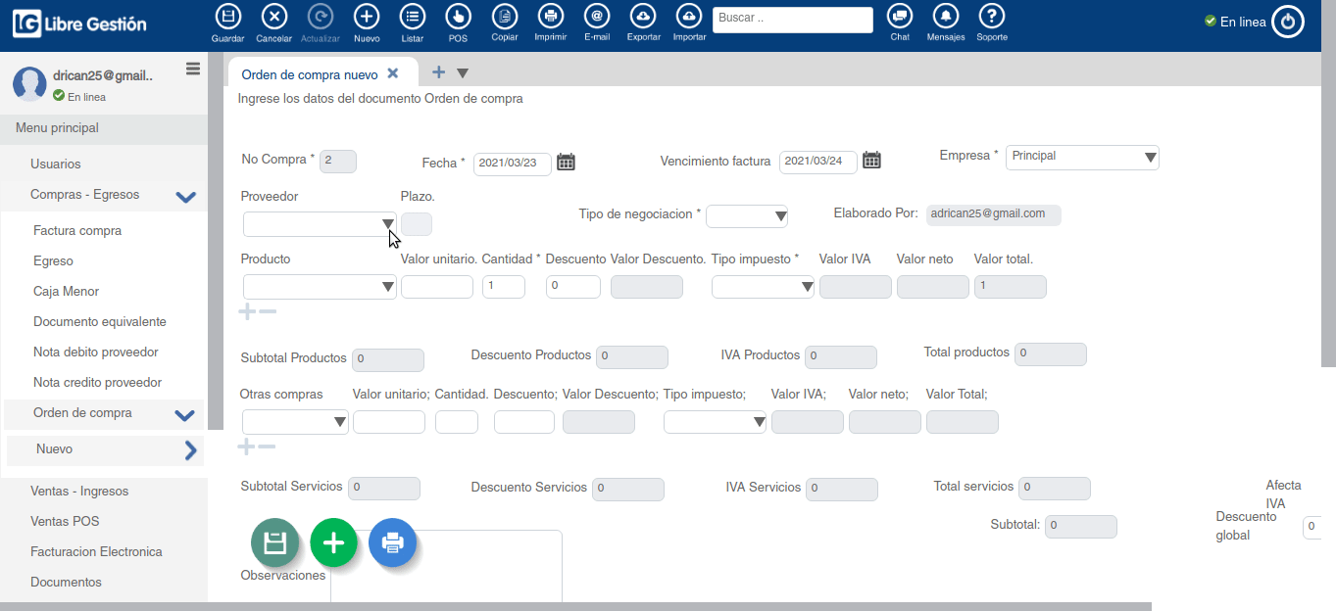Click the Exportar cloud icon
The height and width of the screenshot is (611, 1336).
(643, 17)
